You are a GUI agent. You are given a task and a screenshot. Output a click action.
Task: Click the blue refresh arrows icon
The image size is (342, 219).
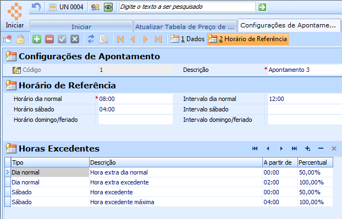click(x=91, y=39)
